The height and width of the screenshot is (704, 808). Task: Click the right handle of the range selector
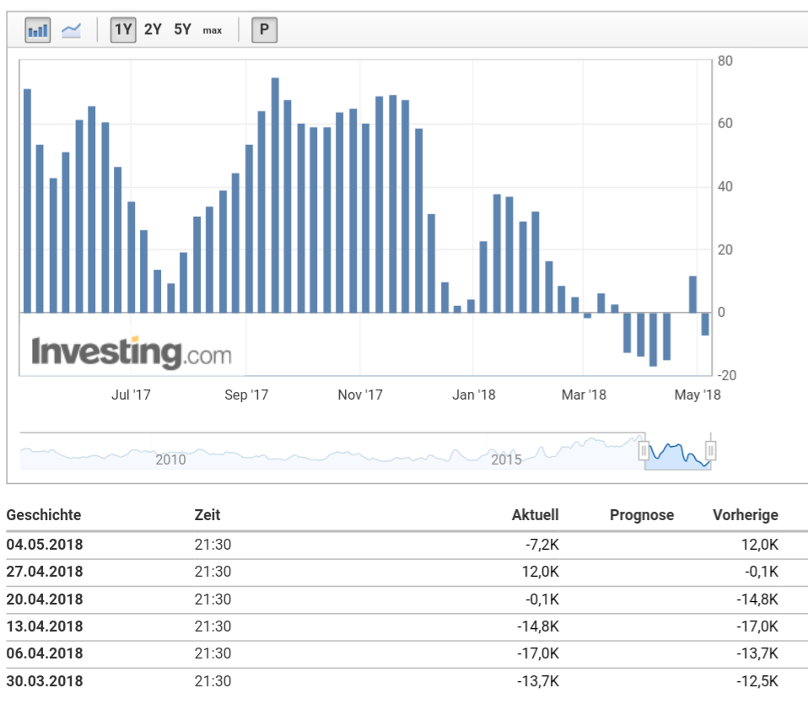[713, 449]
